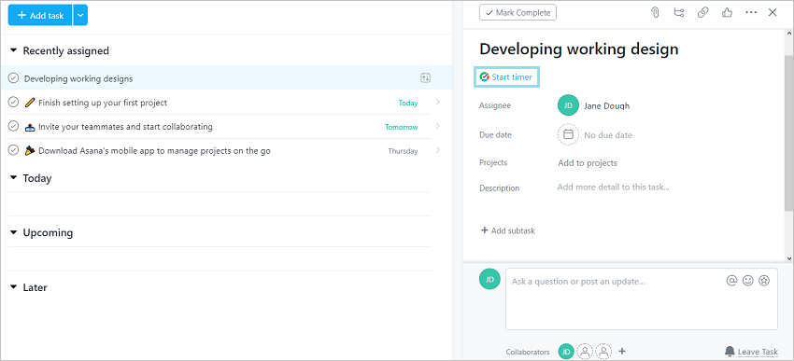The width and height of the screenshot is (794, 361).
Task: Click the No due date text
Action: click(608, 135)
